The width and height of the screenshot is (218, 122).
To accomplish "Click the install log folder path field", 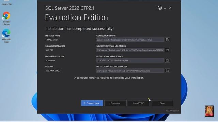I will click(x=130, y=50).
